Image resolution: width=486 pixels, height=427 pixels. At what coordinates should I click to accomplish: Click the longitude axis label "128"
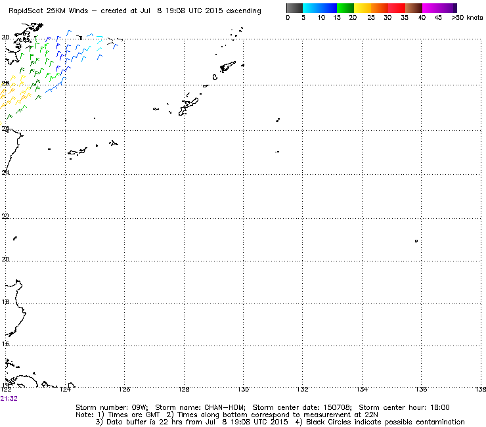pos(184,390)
